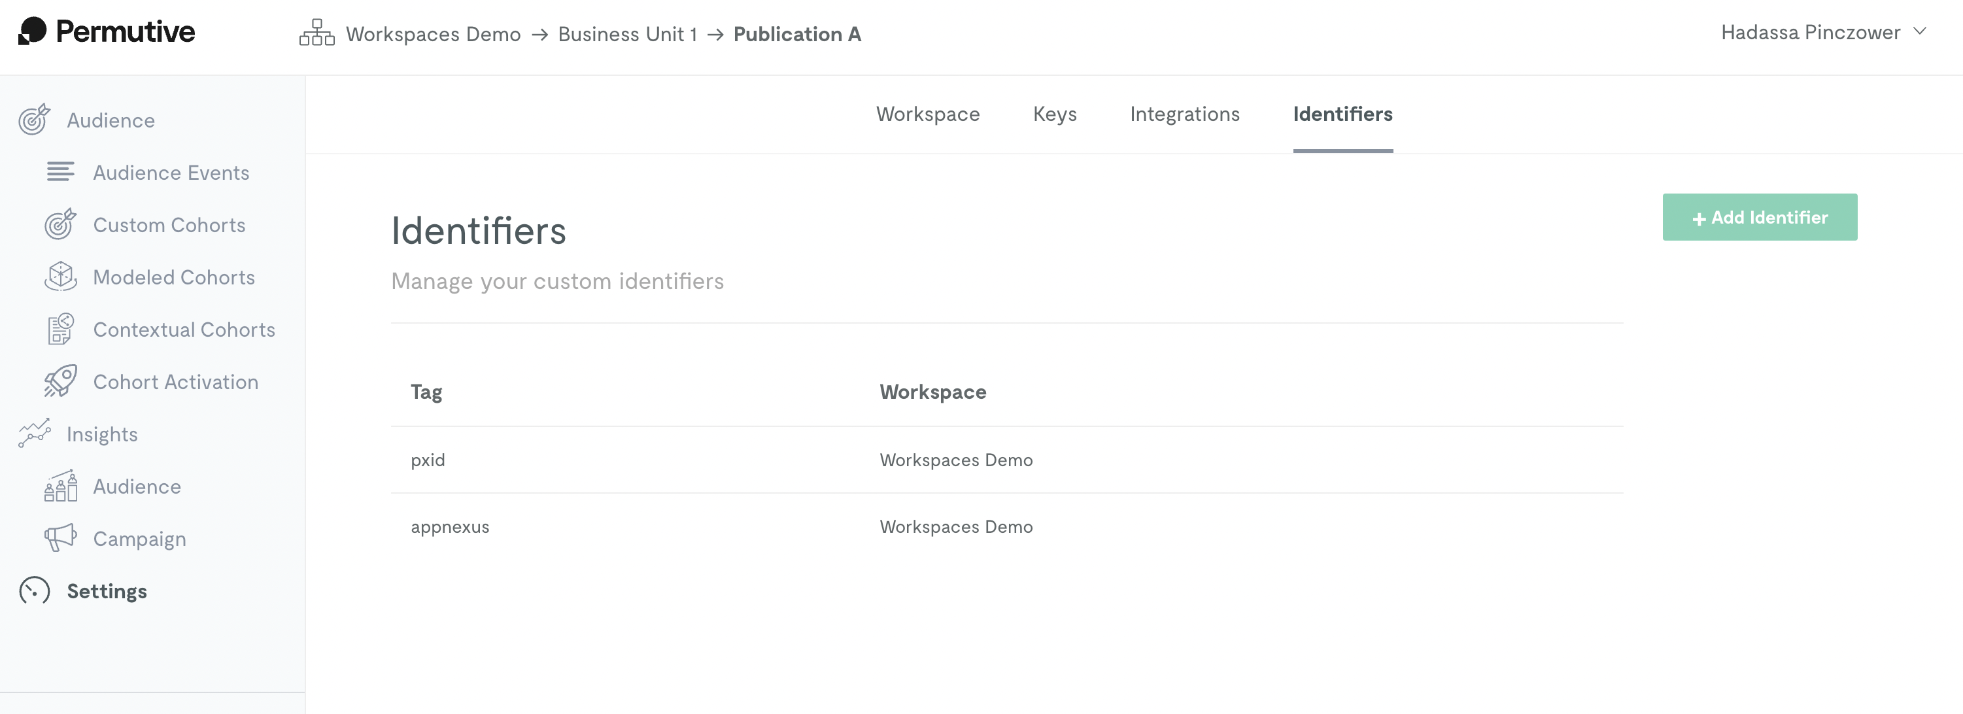This screenshot has height=714, width=1963.
Task: Click 'Manage your custom identifiers' subtitle
Action: coord(557,281)
